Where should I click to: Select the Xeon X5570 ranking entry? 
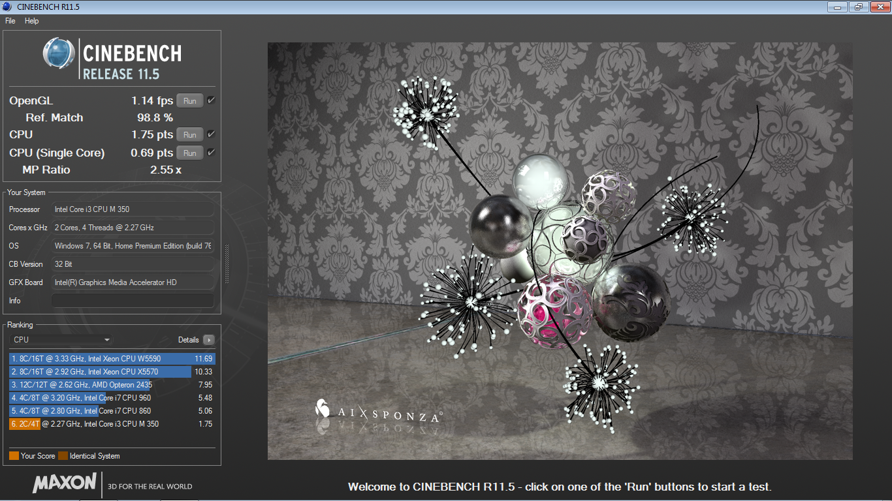(x=112, y=372)
